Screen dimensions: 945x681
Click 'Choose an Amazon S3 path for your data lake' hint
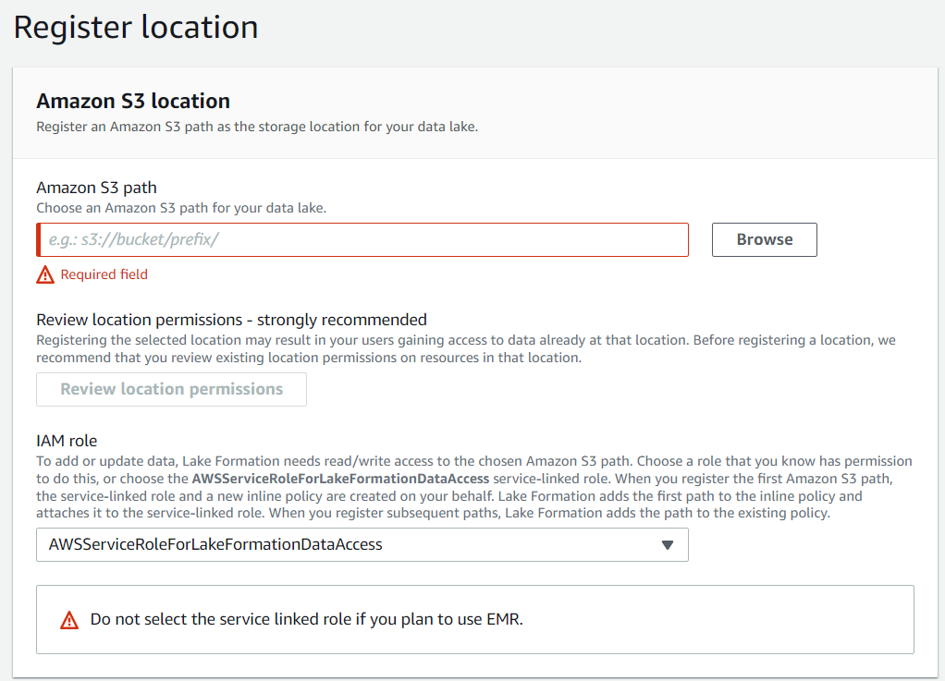[181, 208]
